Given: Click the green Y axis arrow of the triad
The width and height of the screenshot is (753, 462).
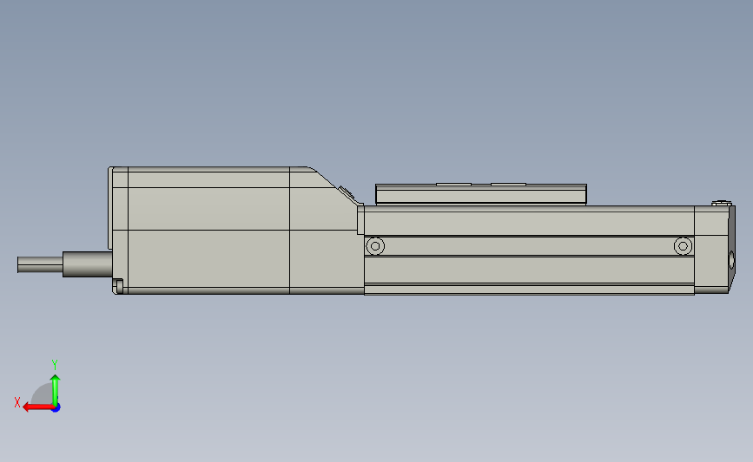Looking at the screenshot, I should 56,390.
